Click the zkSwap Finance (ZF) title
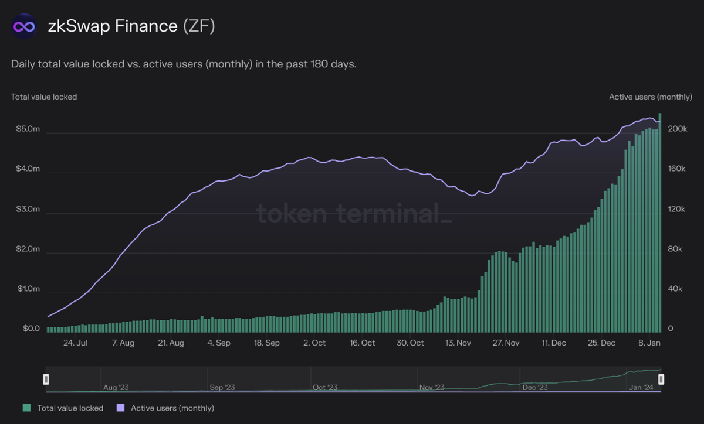The width and height of the screenshot is (704, 424). pyautogui.click(x=130, y=26)
